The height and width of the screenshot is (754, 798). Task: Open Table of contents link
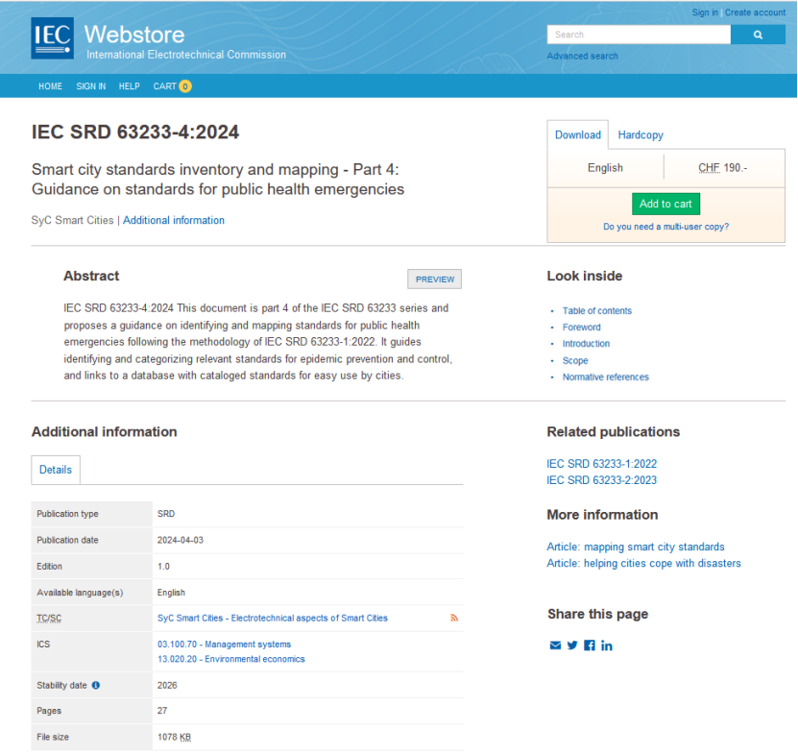click(596, 311)
